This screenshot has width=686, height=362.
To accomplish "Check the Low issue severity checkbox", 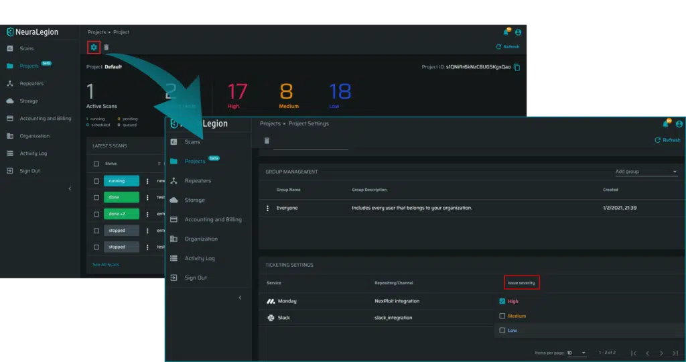I will click(x=502, y=330).
